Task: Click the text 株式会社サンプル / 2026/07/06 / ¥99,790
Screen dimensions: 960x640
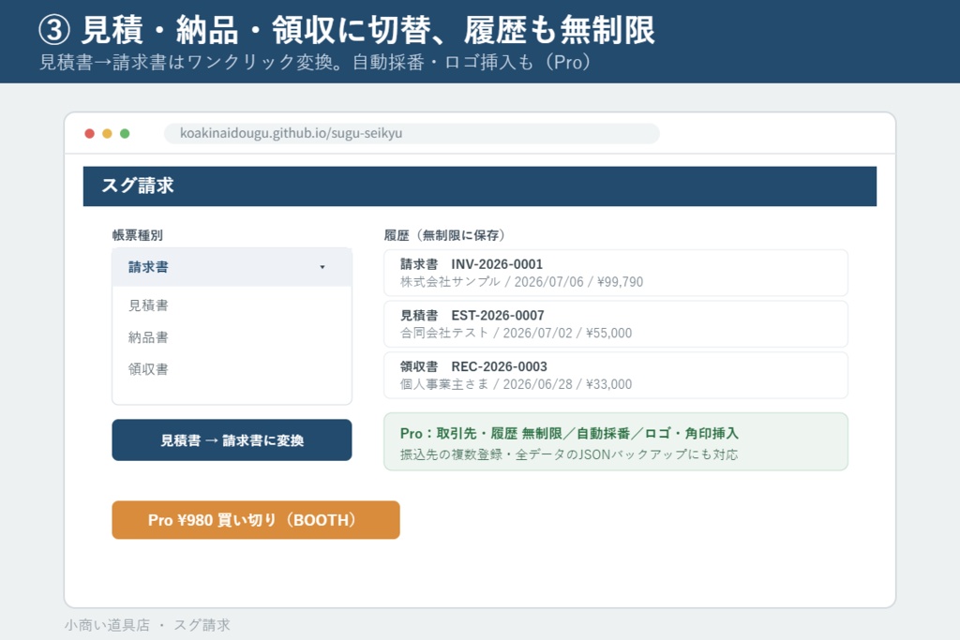Action: tap(521, 282)
